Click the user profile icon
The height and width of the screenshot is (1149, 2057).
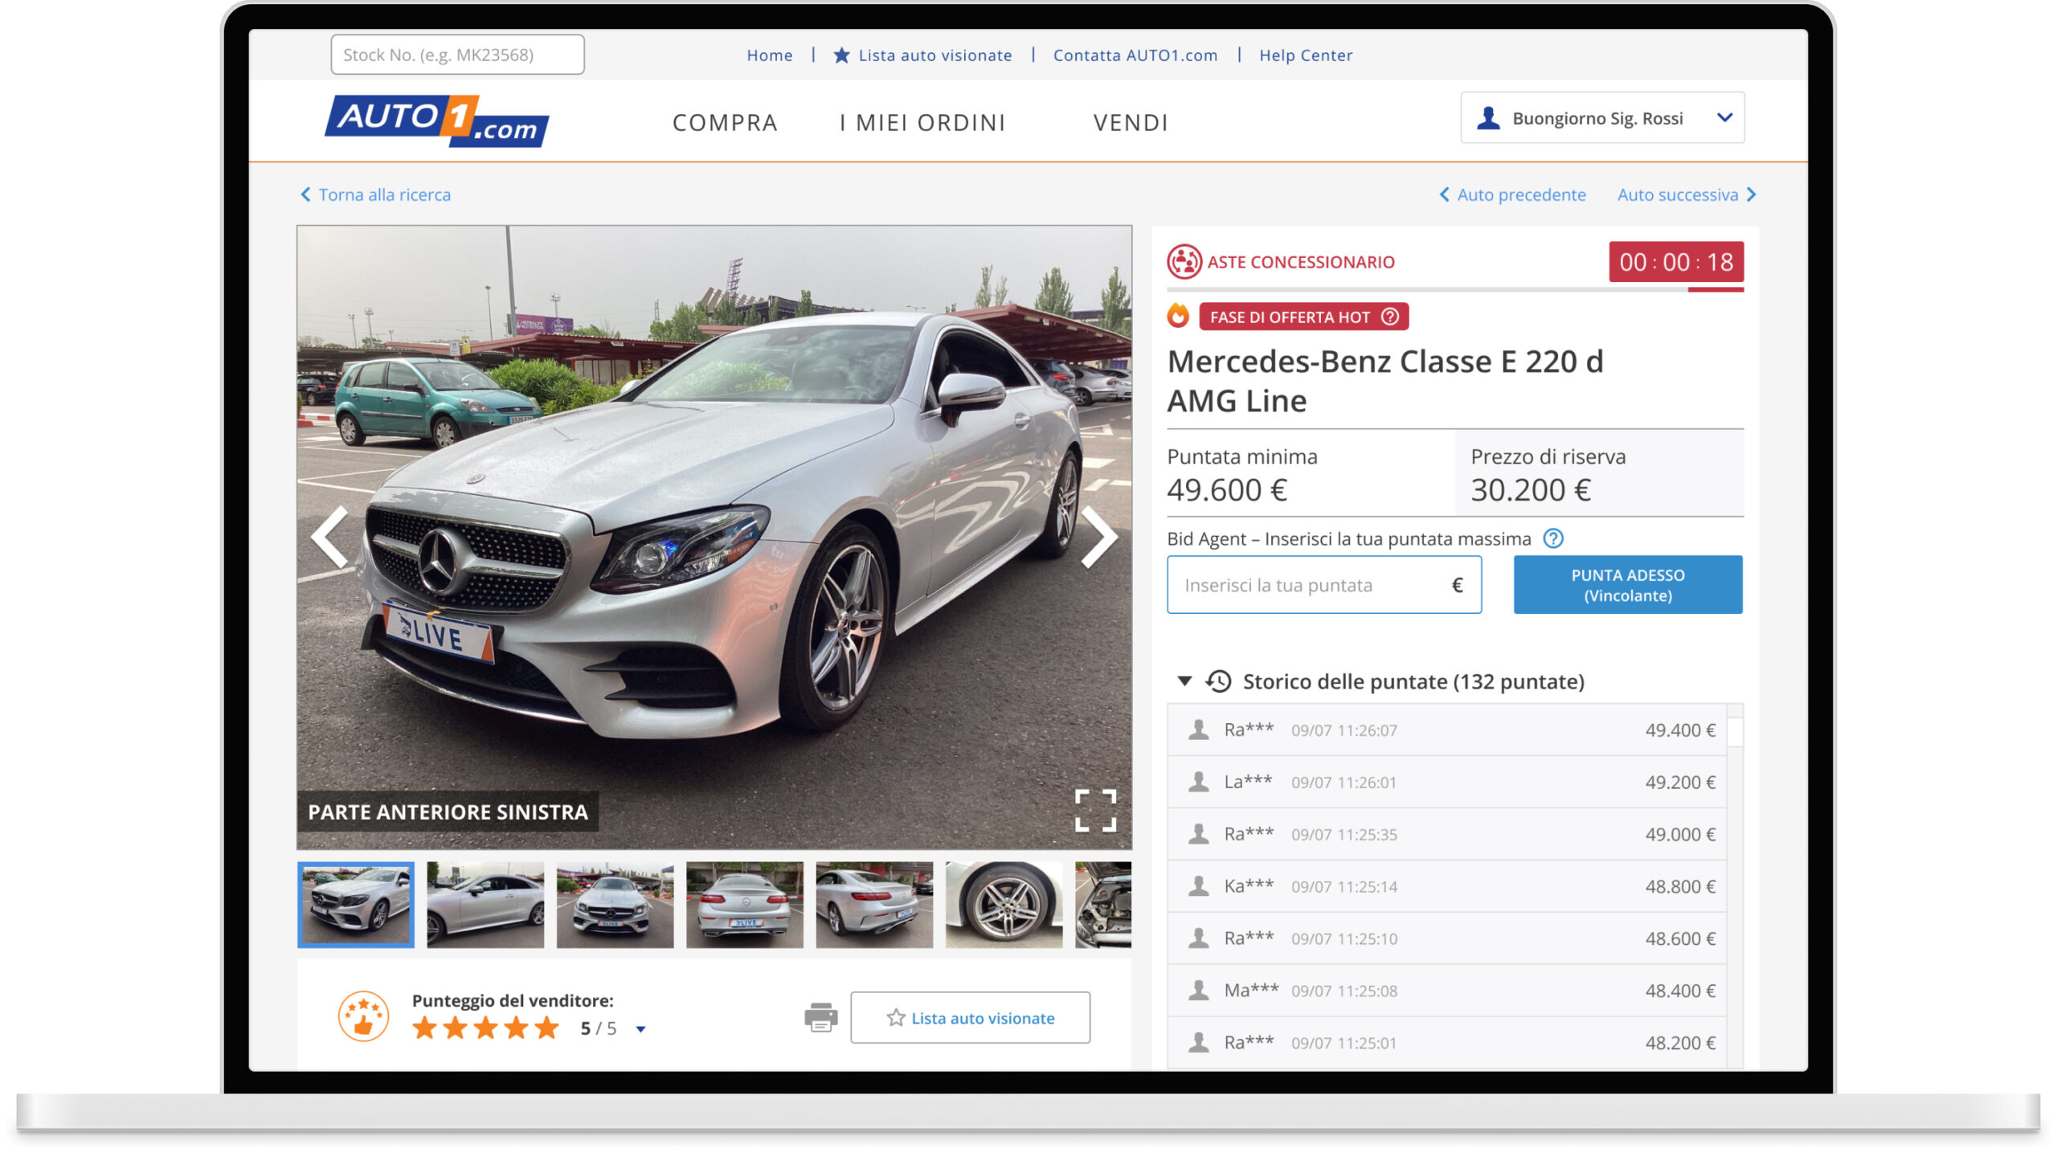1488,118
